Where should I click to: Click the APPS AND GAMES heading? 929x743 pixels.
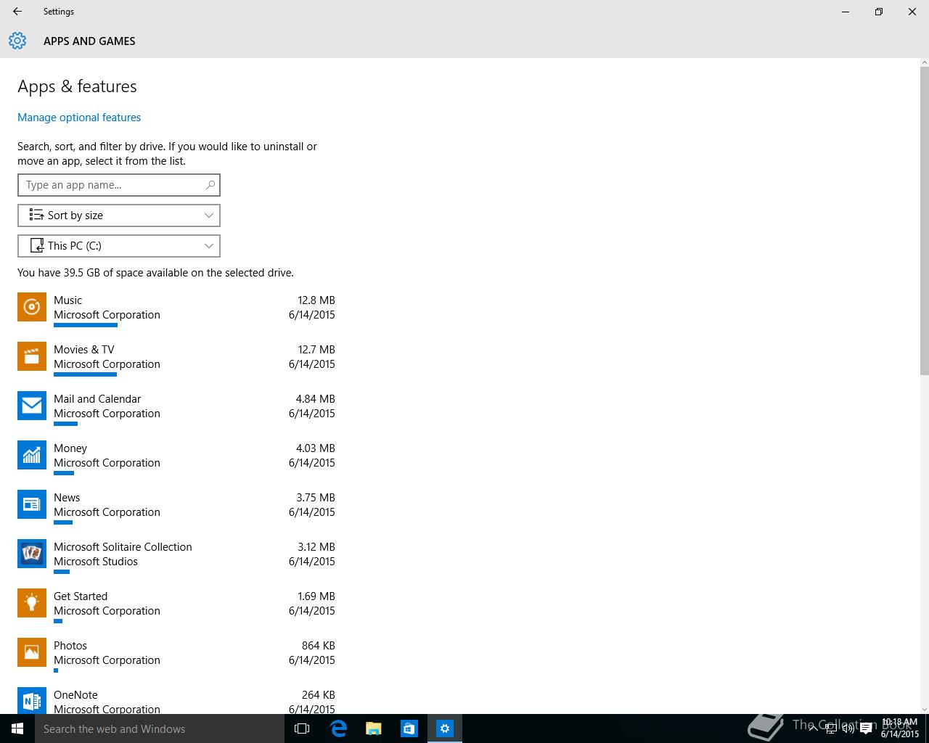coord(89,41)
